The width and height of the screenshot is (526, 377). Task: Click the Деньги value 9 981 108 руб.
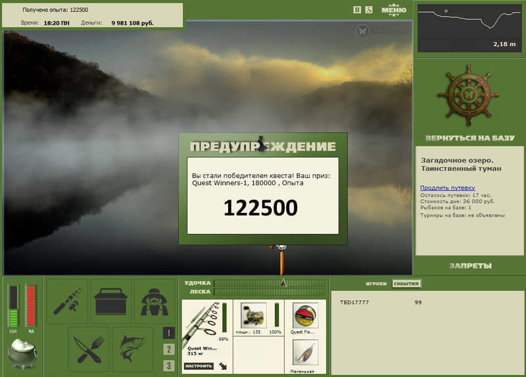tap(133, 23)
